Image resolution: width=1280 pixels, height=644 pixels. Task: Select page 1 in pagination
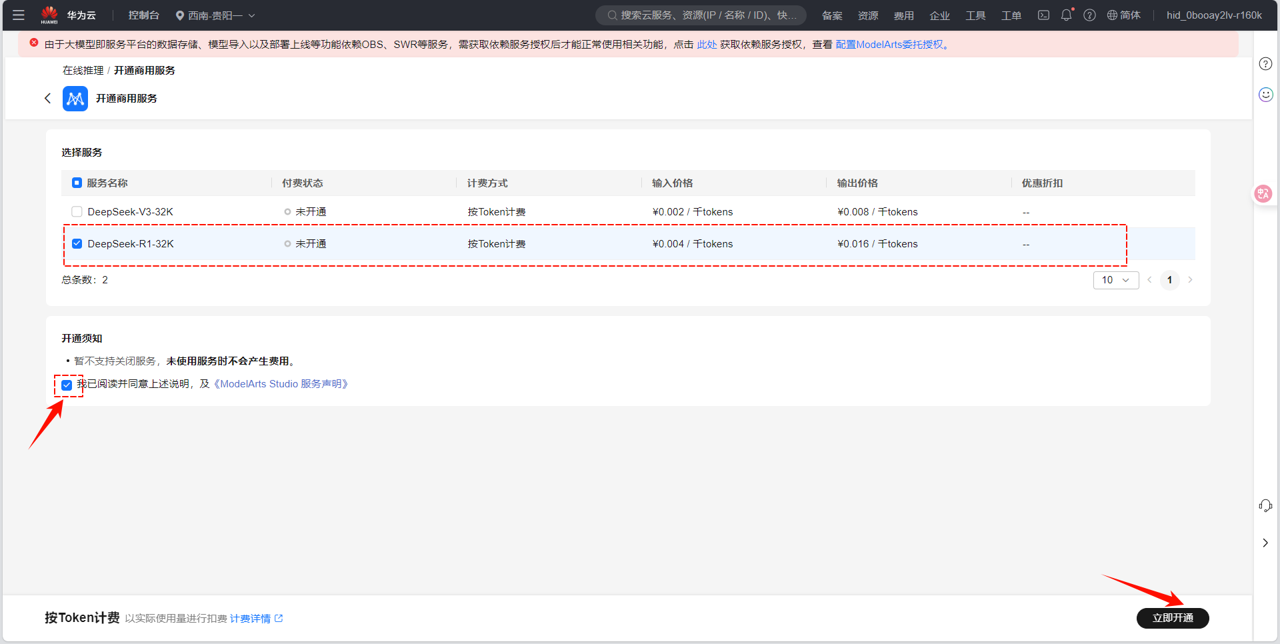[x=1169, y=280]
